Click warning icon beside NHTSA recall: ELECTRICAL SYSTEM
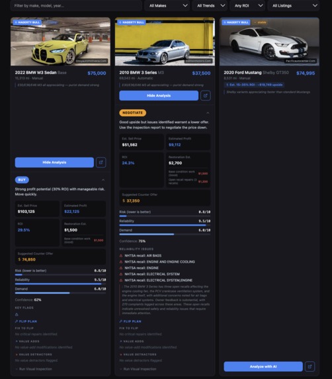Viewport: 332px width, 379px height. [121, 274]
